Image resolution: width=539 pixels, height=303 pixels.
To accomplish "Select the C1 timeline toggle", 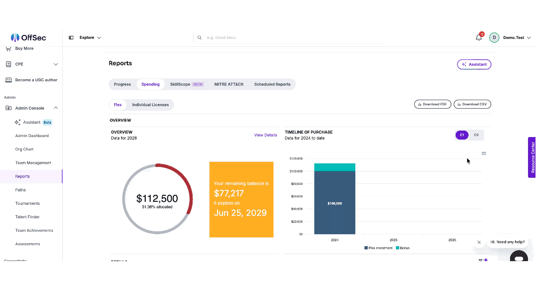I will [462, 135].
